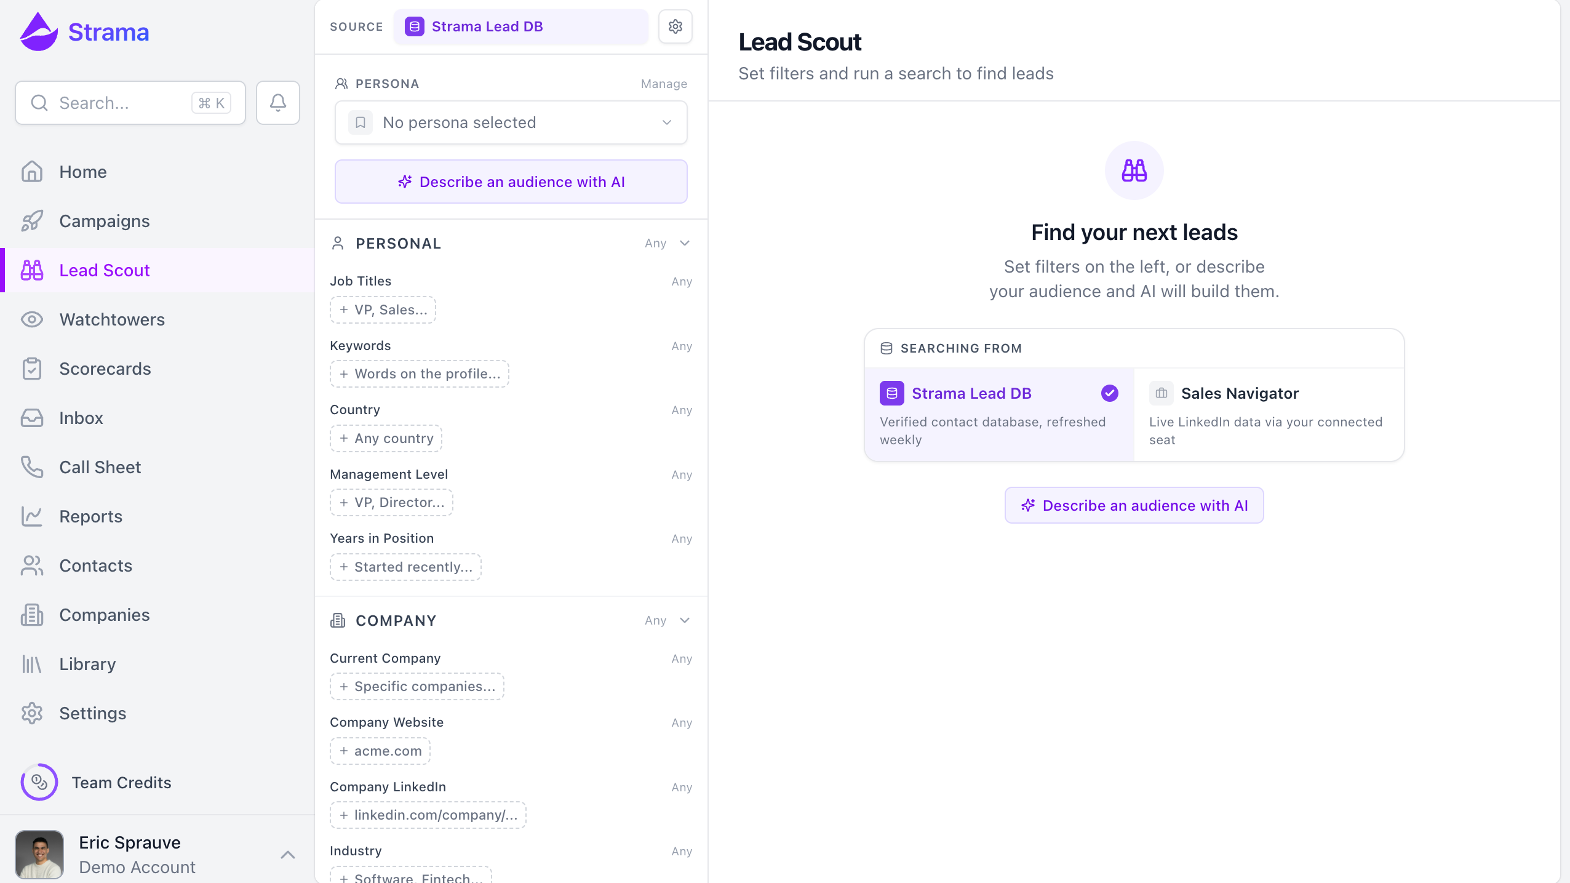The width and height of the screenshot is (1570, 883).
Task: Select Strama Lead DB search source card
Action: [999, 415]
